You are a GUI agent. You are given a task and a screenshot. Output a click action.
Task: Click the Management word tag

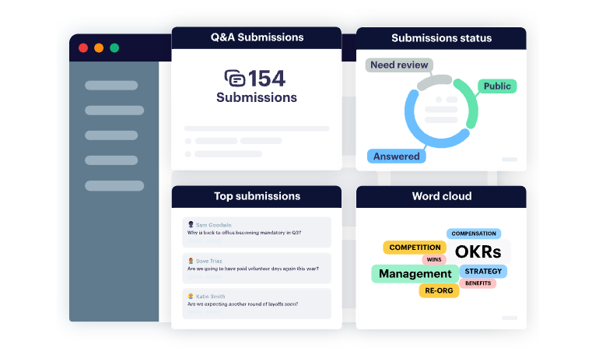(415, 273)
